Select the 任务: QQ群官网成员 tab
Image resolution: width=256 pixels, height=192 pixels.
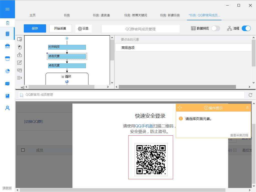point(204,15)
